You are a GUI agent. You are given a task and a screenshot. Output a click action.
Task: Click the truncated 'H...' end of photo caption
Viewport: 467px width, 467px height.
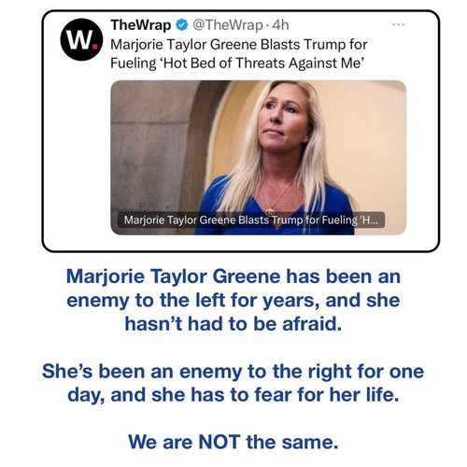tap(369, 219)
